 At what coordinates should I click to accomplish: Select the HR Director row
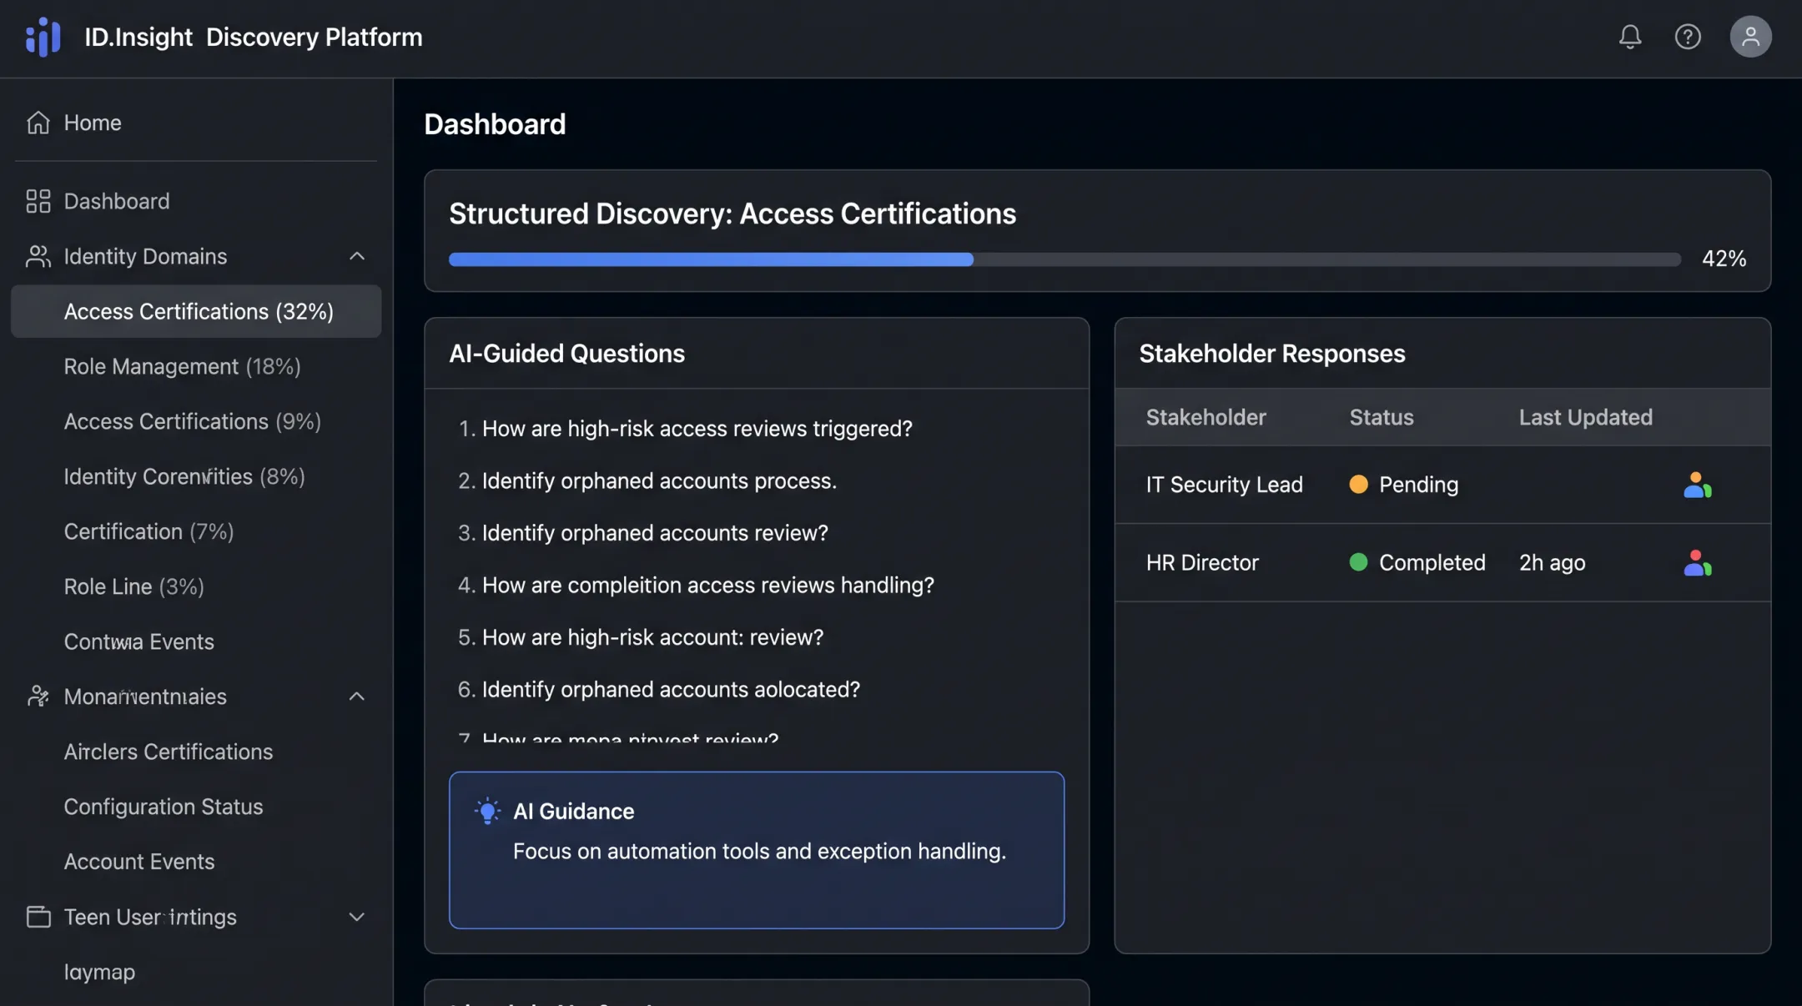(x=1442, y=563)
